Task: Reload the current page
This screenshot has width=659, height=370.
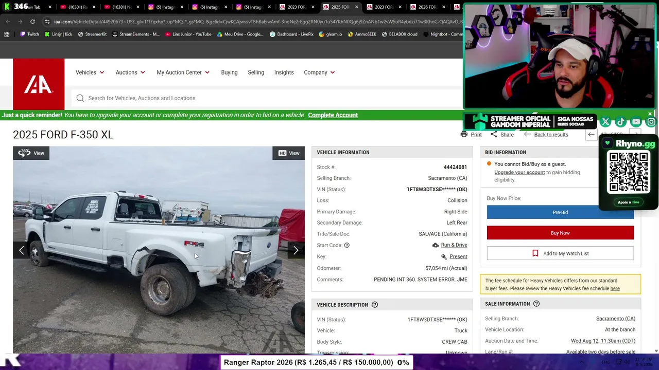Action: pos(32,22)
